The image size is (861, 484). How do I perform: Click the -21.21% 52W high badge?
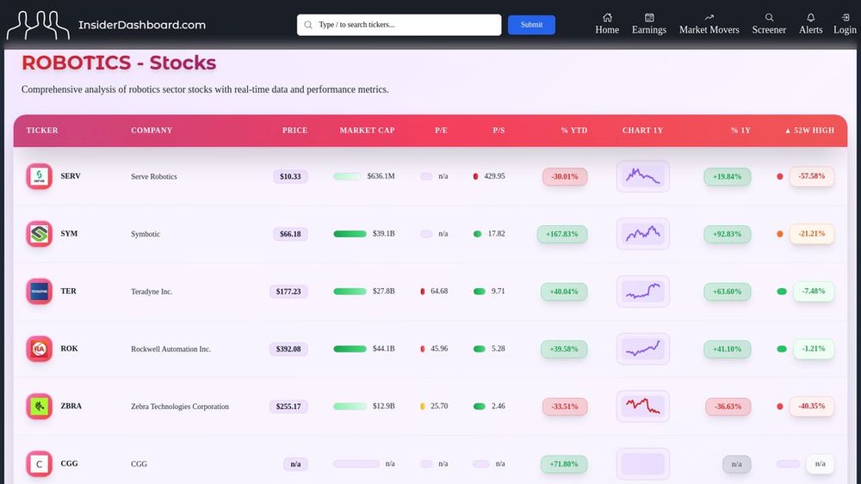tap(812, 234)
